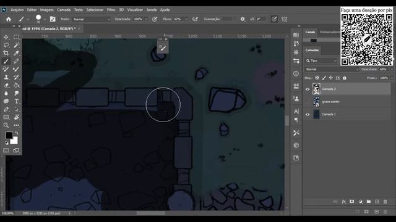Show the grave sombr layer
This screenshot has height=222, width=396.
pos(308,102)
